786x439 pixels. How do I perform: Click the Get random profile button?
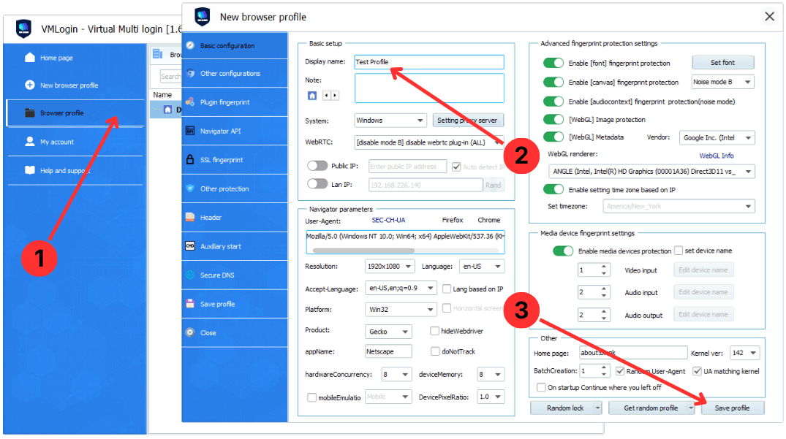click(x=651, y=408)
